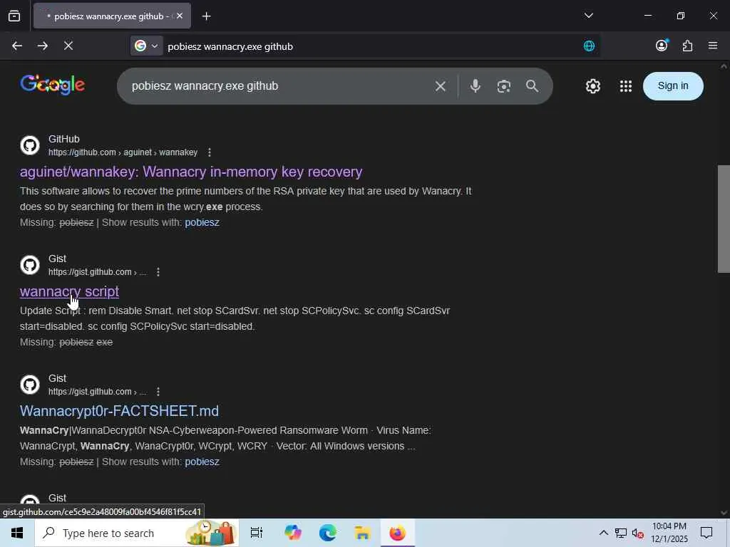This screenshot has width=730, height=547.
Task: Open the muted volume tray icon
Action: click(638, 533)
